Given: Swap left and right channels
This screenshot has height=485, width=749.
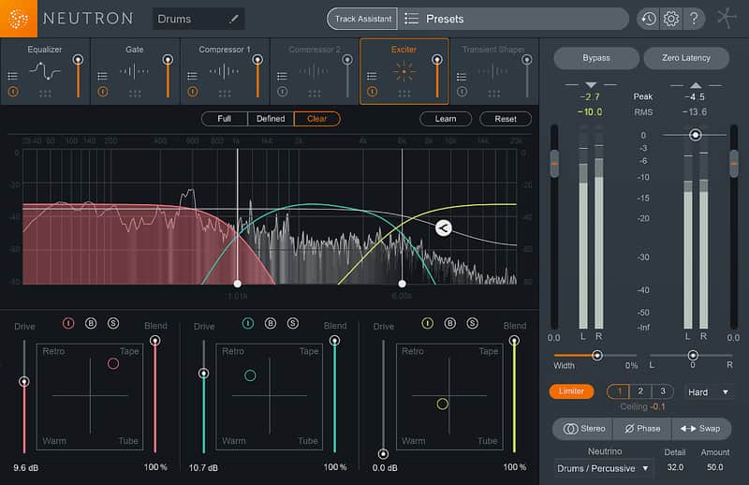Looking at the screenshot, I should point(700,429).
